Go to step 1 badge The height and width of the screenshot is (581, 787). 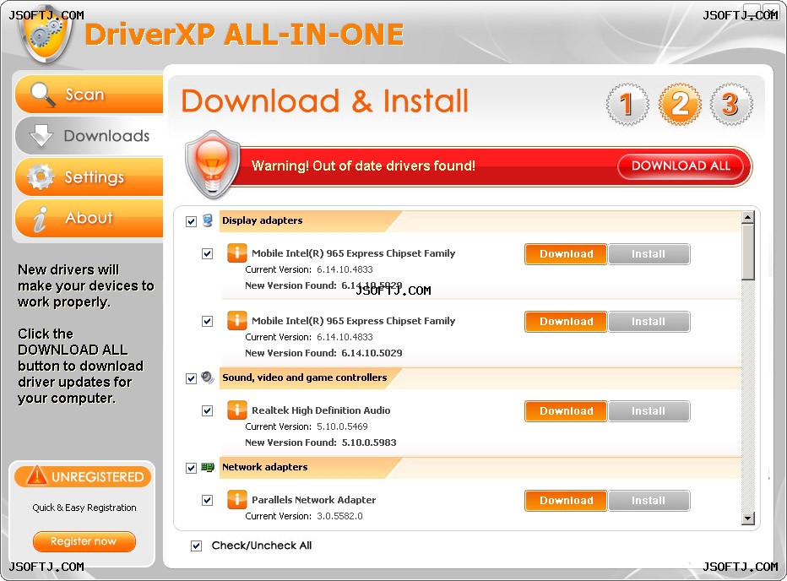627,105
